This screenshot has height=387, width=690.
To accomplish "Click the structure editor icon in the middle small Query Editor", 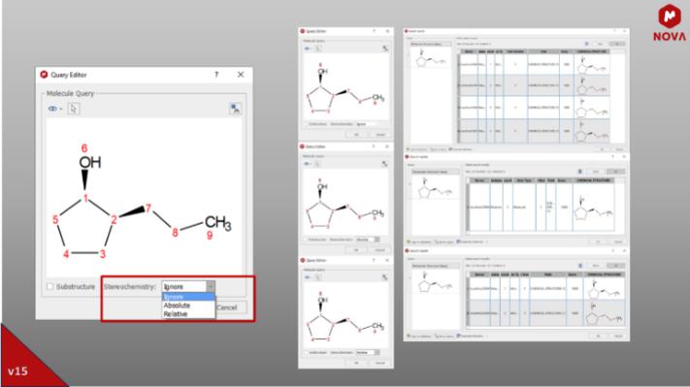I will tap(385, 164).
